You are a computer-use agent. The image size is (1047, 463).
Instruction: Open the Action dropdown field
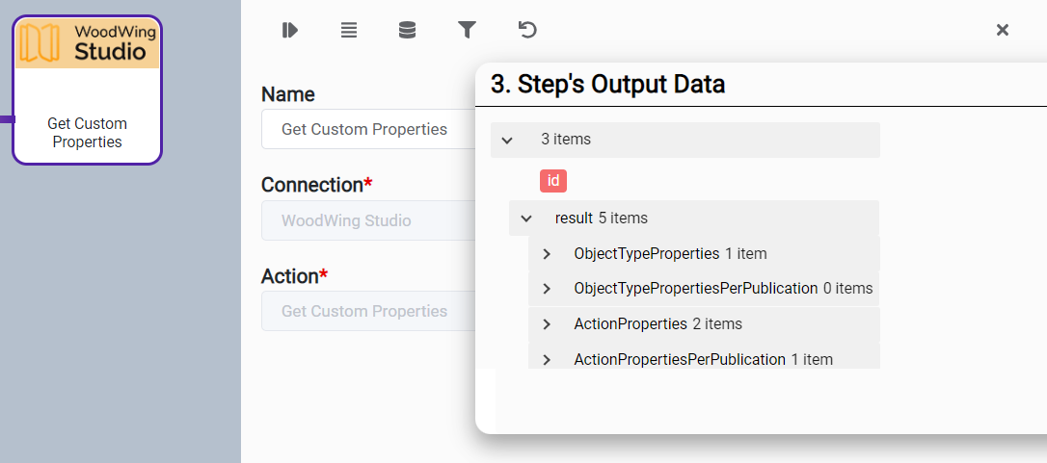[x=366, y=311]
